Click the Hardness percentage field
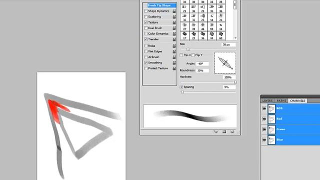Viewport: 320px width, 180px height. click(x=229, y=77)
